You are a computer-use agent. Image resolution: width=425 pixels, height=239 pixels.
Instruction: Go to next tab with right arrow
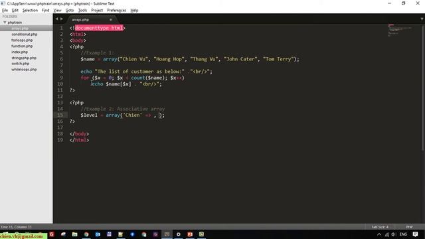click(62, 19)
